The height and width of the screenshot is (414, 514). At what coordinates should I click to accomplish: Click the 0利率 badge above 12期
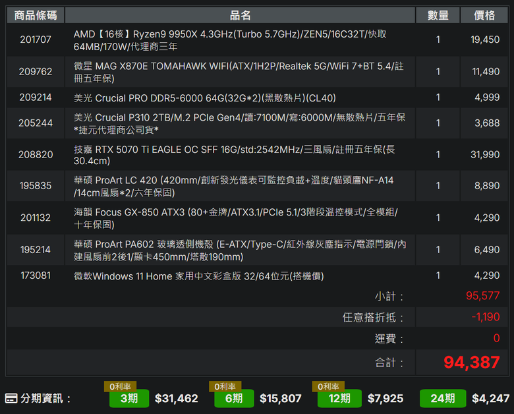328,386
